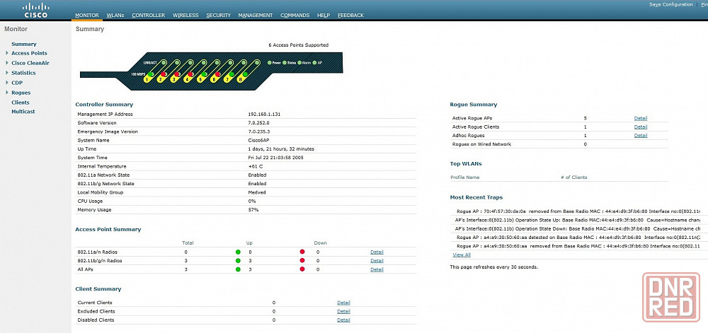The image size is (708, 333).
Task: Click the Up Time value
Action: [281, 149]
